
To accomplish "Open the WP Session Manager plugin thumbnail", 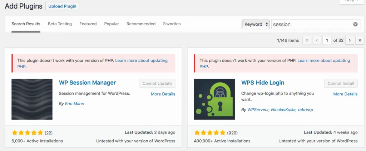I will pos(32,99).
